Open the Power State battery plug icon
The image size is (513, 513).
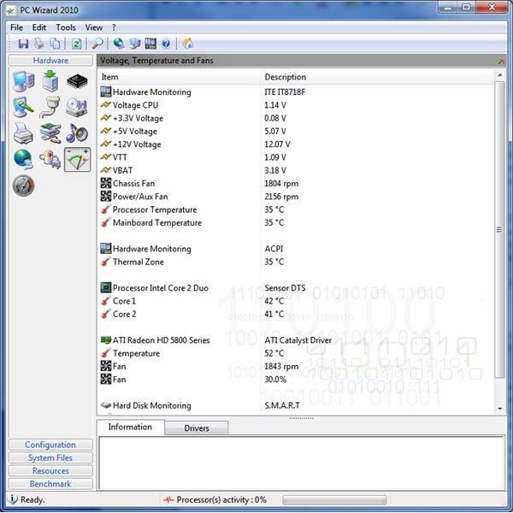pyautogui.click(x=50, y=159)
